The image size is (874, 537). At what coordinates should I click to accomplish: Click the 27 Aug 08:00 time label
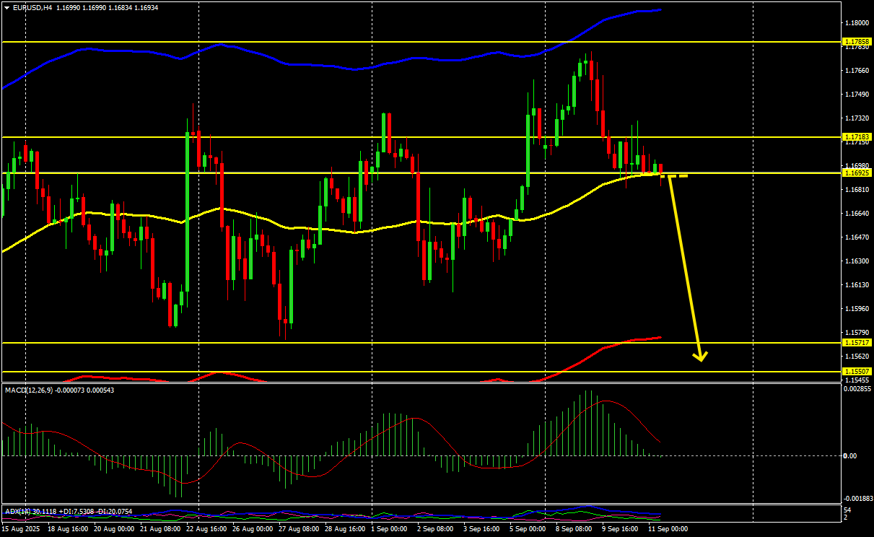pyautogui.click(x=299, y=529)
